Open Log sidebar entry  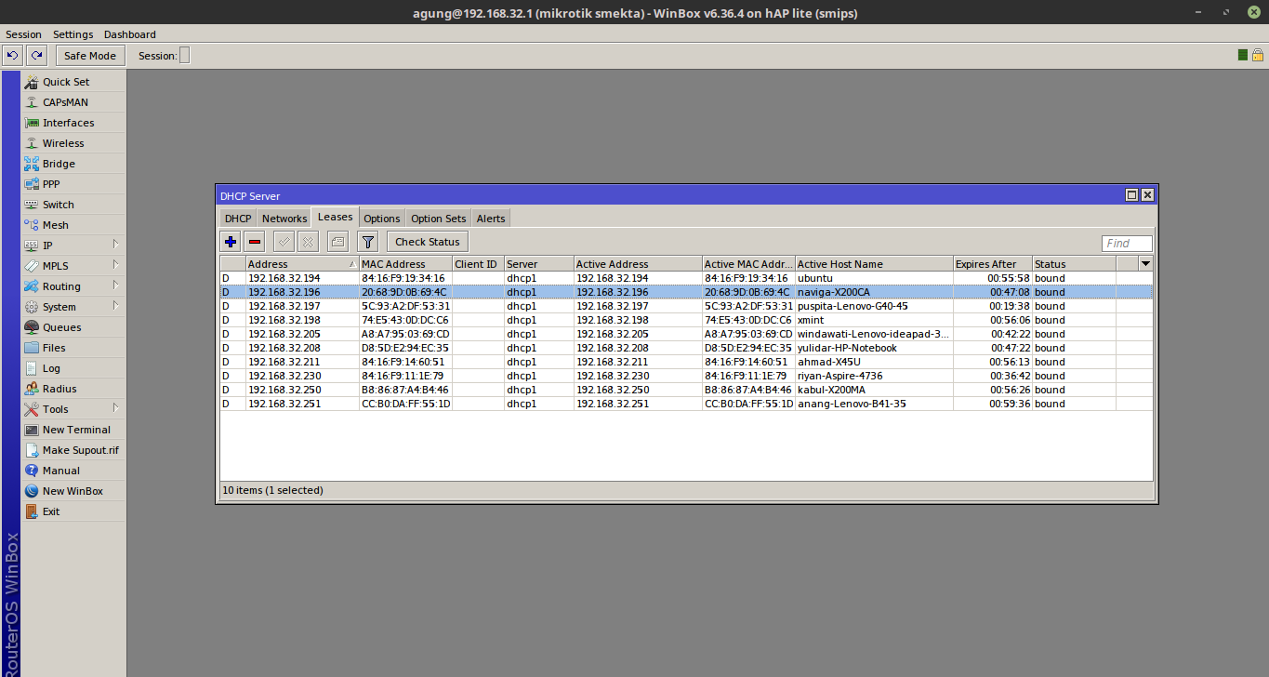73,368
